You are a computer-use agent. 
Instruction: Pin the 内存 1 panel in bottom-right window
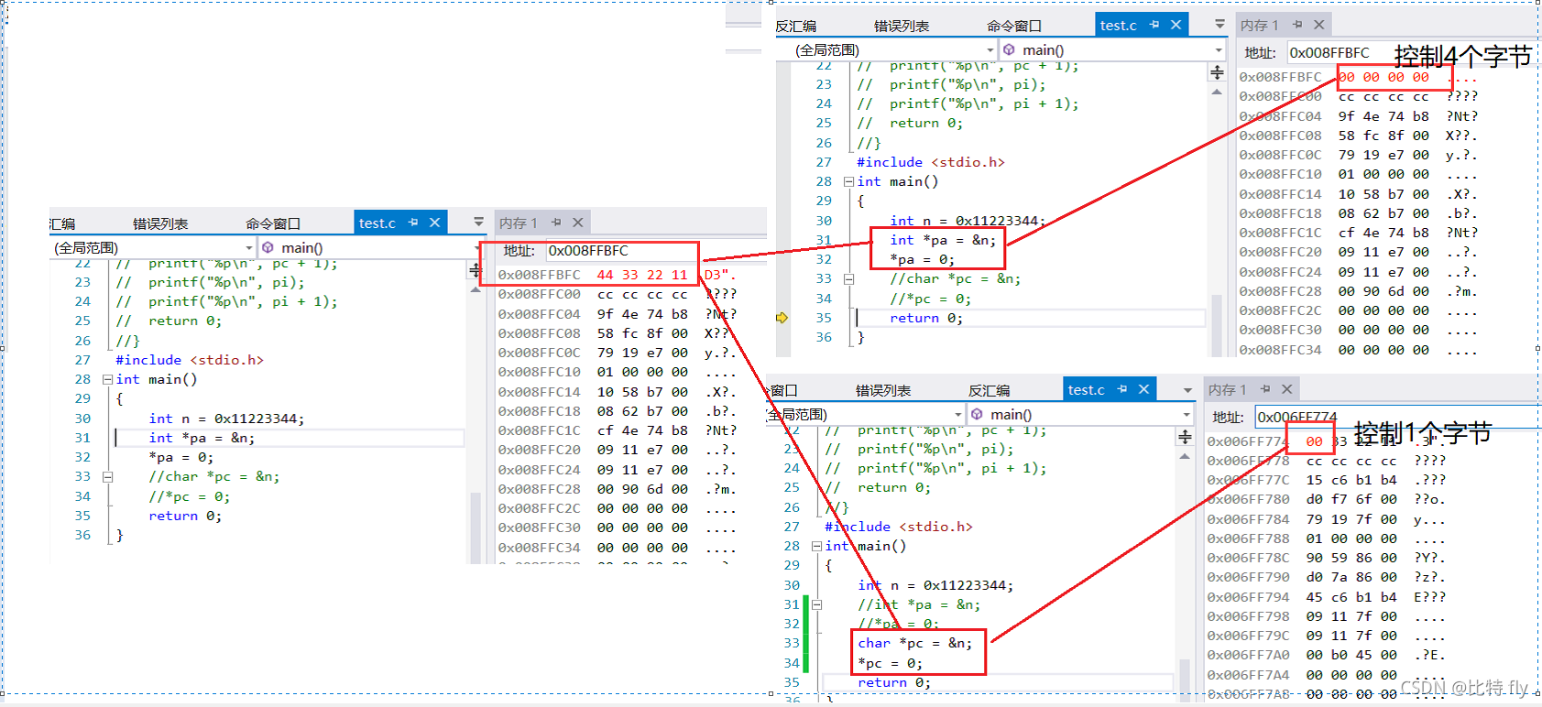tap(1265, 389)
